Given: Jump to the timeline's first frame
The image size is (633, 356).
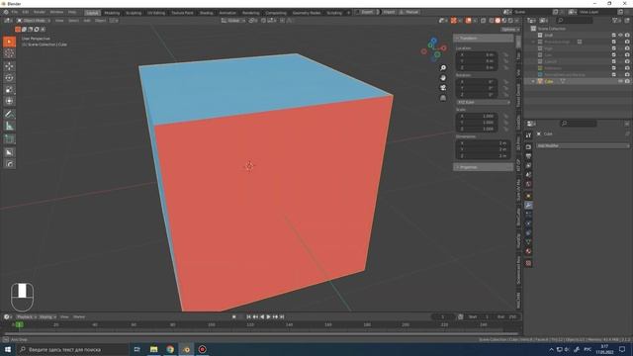Looking at the screenshot, I should [x=248, y=316].
